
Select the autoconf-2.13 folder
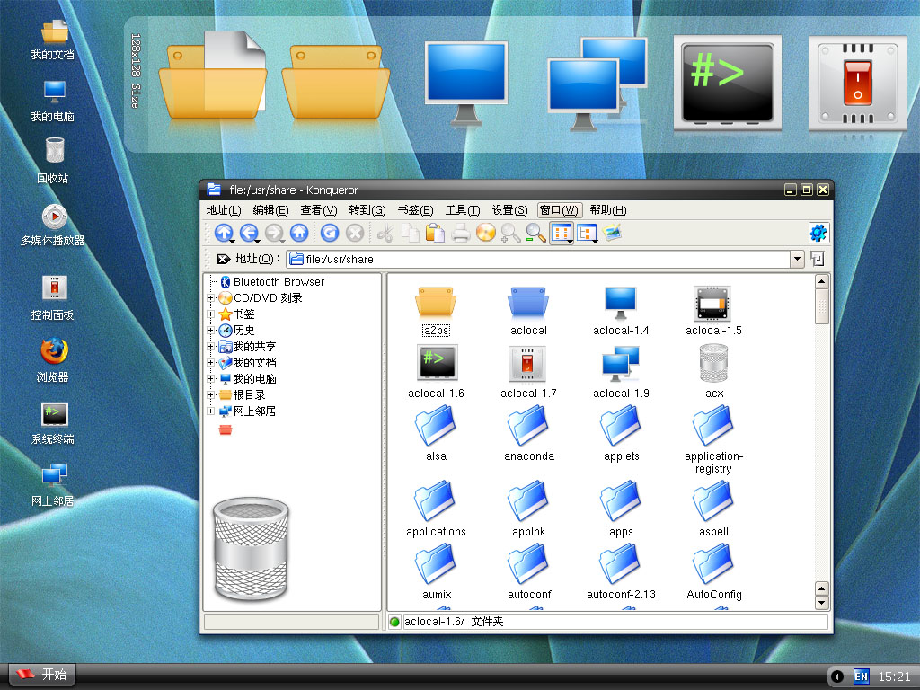point(621,571)
